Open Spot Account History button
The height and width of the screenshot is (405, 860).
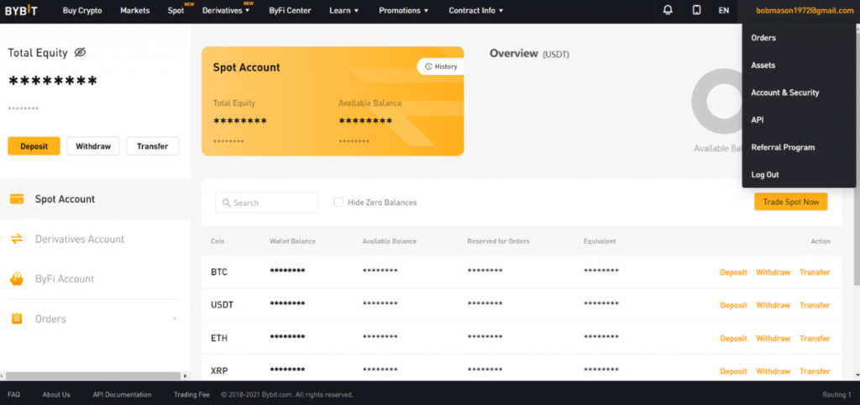[x=441, y=66]
